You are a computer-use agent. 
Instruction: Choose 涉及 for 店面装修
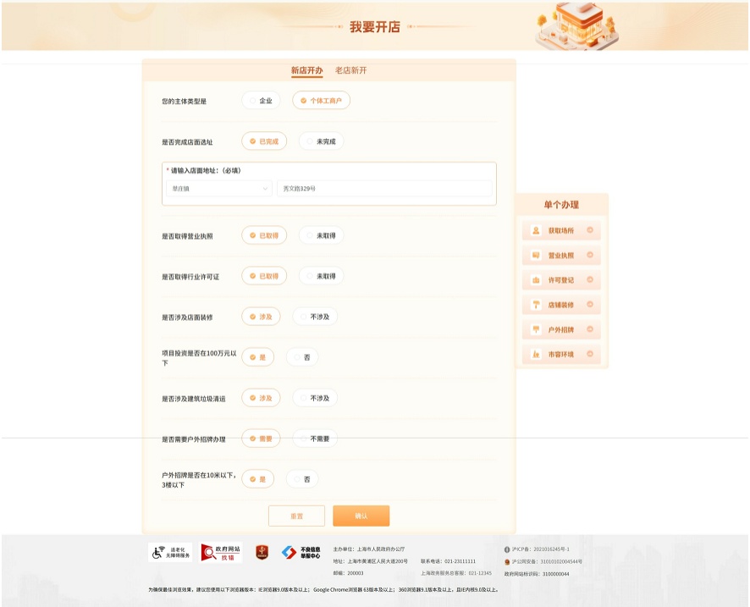coord(261,317)
